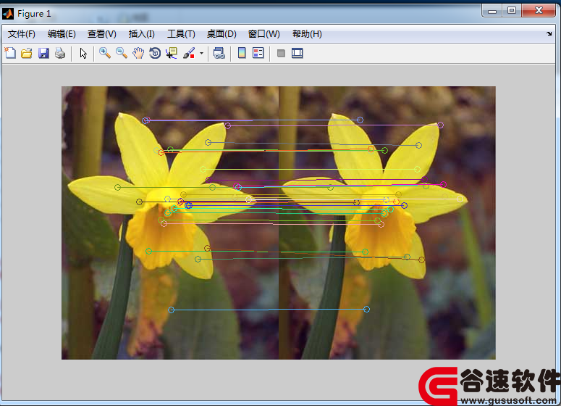The image size is (561, 406).
Task: Click the Show Plot Tools icon
Action: (x=298, y=53)
